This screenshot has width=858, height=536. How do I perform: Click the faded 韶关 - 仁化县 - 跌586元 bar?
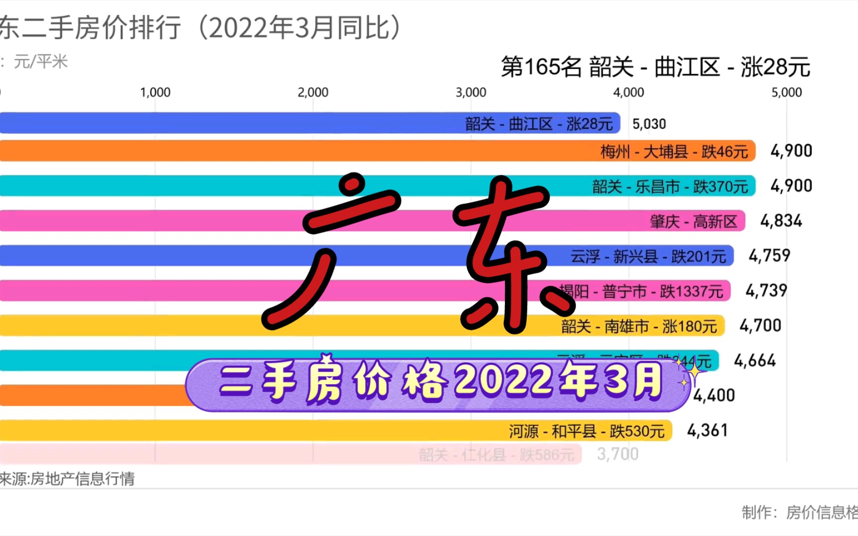click(290, 454)
